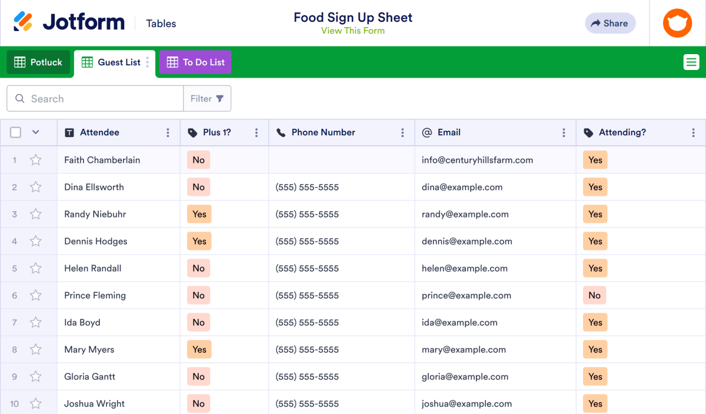Select the checkbox to select all rows
Viewport: 706px width, 414px height.
coord(15,132)
